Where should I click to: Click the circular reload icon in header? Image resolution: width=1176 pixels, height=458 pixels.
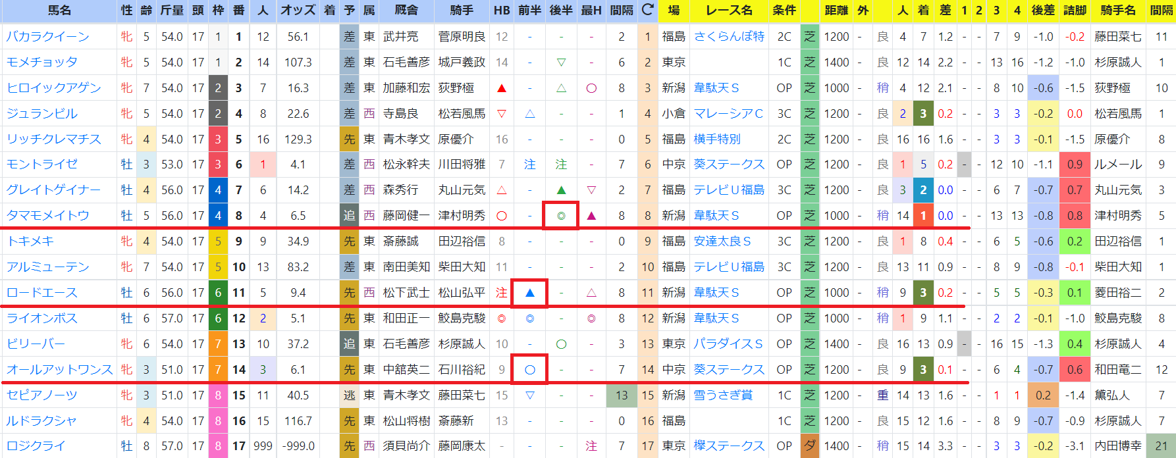point(648,10)
